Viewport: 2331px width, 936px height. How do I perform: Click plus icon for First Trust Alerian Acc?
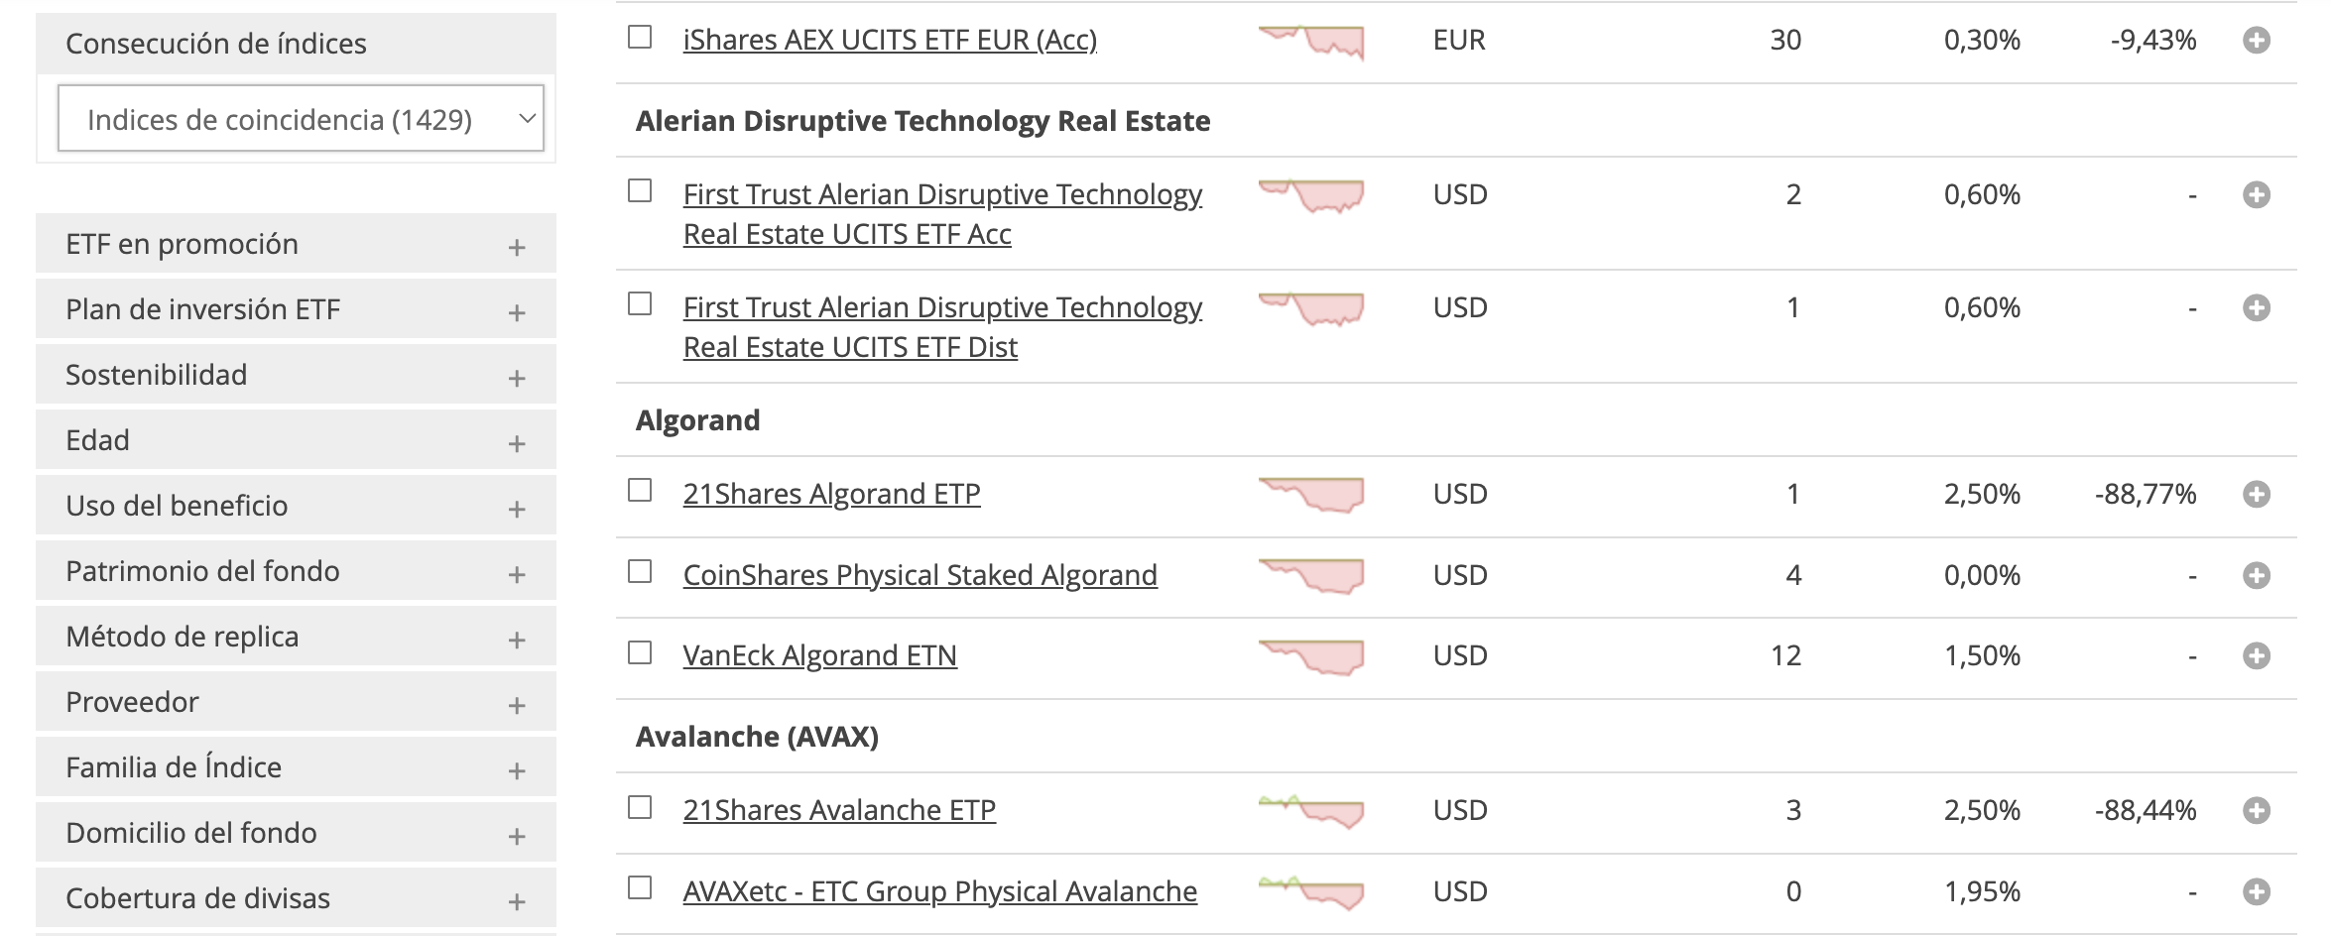pyautogui.click(x=2257, y=195)
